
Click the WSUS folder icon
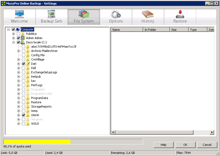coord(28,124)
